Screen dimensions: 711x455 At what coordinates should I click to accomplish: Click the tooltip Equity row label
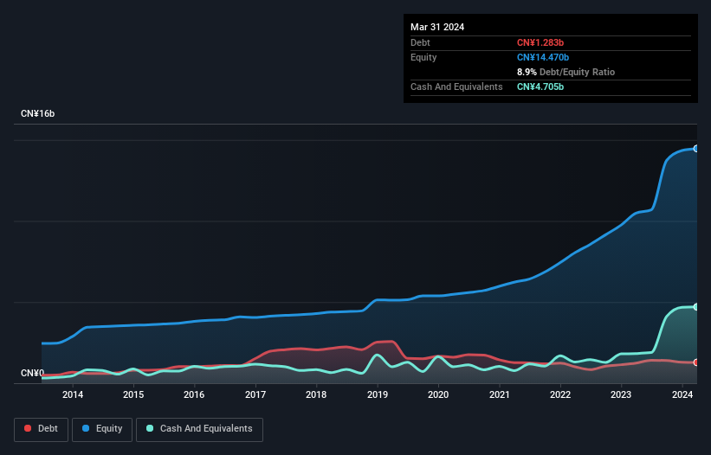pyautogui.click(x=423, y=57)
